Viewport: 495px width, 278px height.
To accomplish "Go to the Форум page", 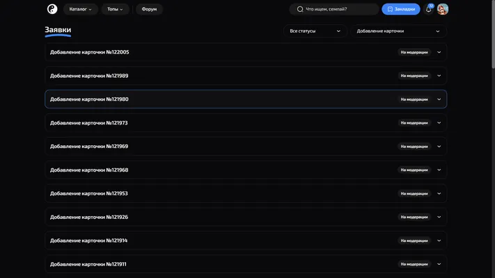I will point(149,9).
